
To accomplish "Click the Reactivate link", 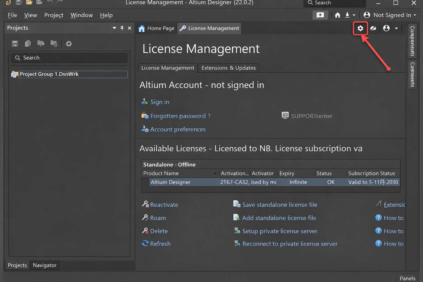I will pyautogui.click(x=164, y=205).
